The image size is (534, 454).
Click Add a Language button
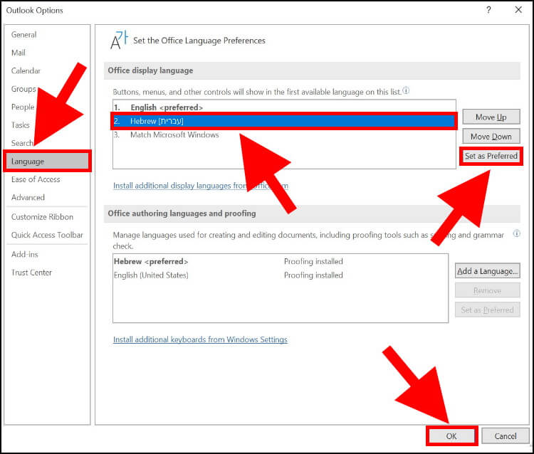pos(487,271)
